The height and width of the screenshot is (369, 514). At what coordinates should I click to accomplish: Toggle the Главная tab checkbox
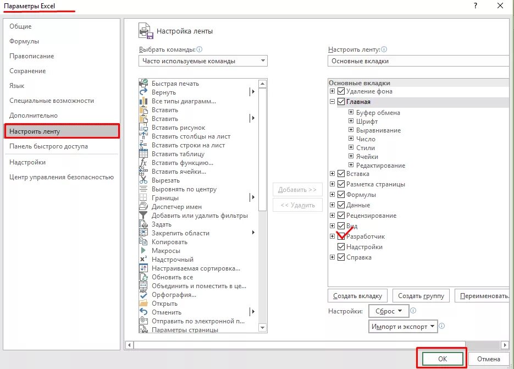coord(341,102)
